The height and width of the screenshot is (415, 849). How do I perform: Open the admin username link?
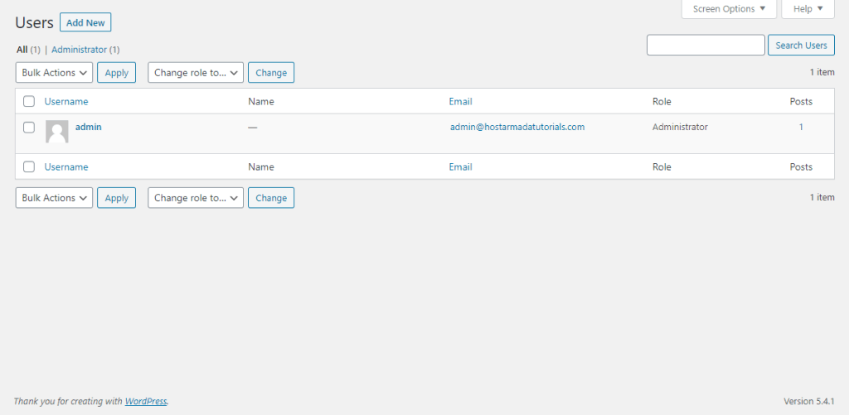pyautogui.click(x=88, y=128)
